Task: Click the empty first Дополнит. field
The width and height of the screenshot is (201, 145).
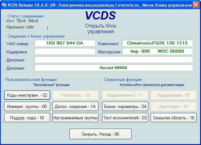Action: [x=114, y=59]
